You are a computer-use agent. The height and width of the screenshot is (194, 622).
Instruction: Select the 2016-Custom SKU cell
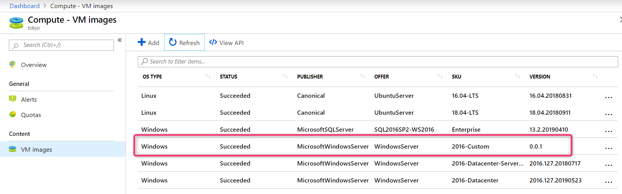click(470, 147)
